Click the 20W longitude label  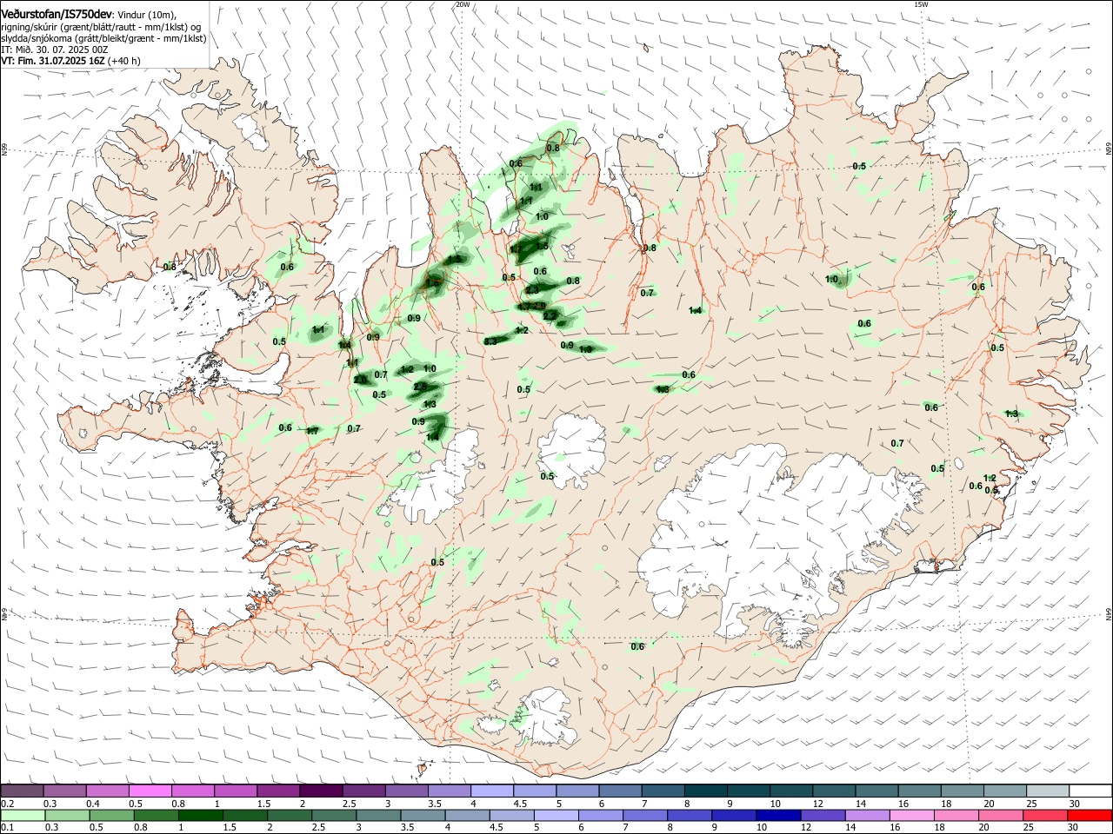point(463,4)
